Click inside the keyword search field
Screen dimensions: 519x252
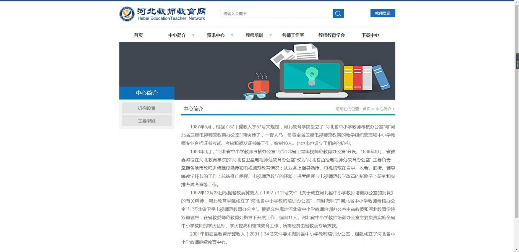277,13
